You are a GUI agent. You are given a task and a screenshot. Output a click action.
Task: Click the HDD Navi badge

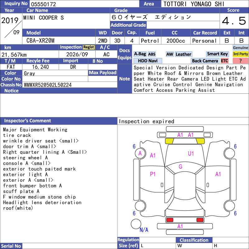pyautogui.click(x=148, y=61)
